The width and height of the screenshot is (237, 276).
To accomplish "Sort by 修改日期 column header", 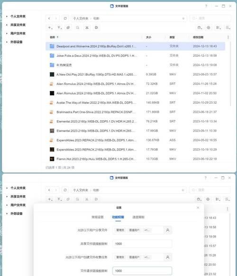I will click(198, 37).
